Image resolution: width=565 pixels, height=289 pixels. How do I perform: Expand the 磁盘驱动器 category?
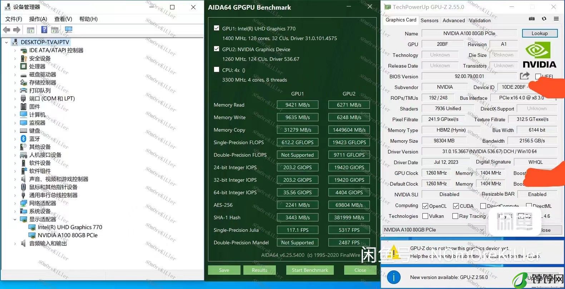(x=15, y=74)
